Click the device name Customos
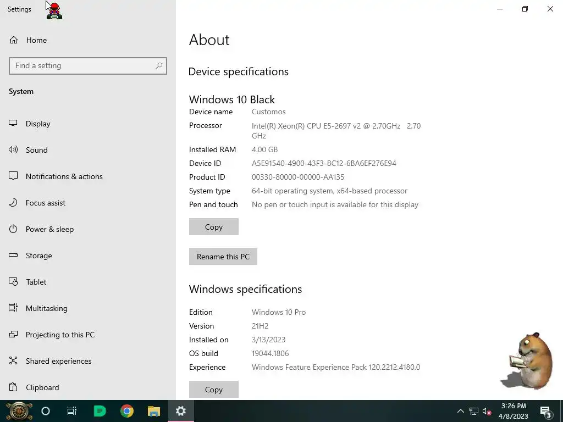The width and height of the screenshot is (563, 422). [268, 112]
